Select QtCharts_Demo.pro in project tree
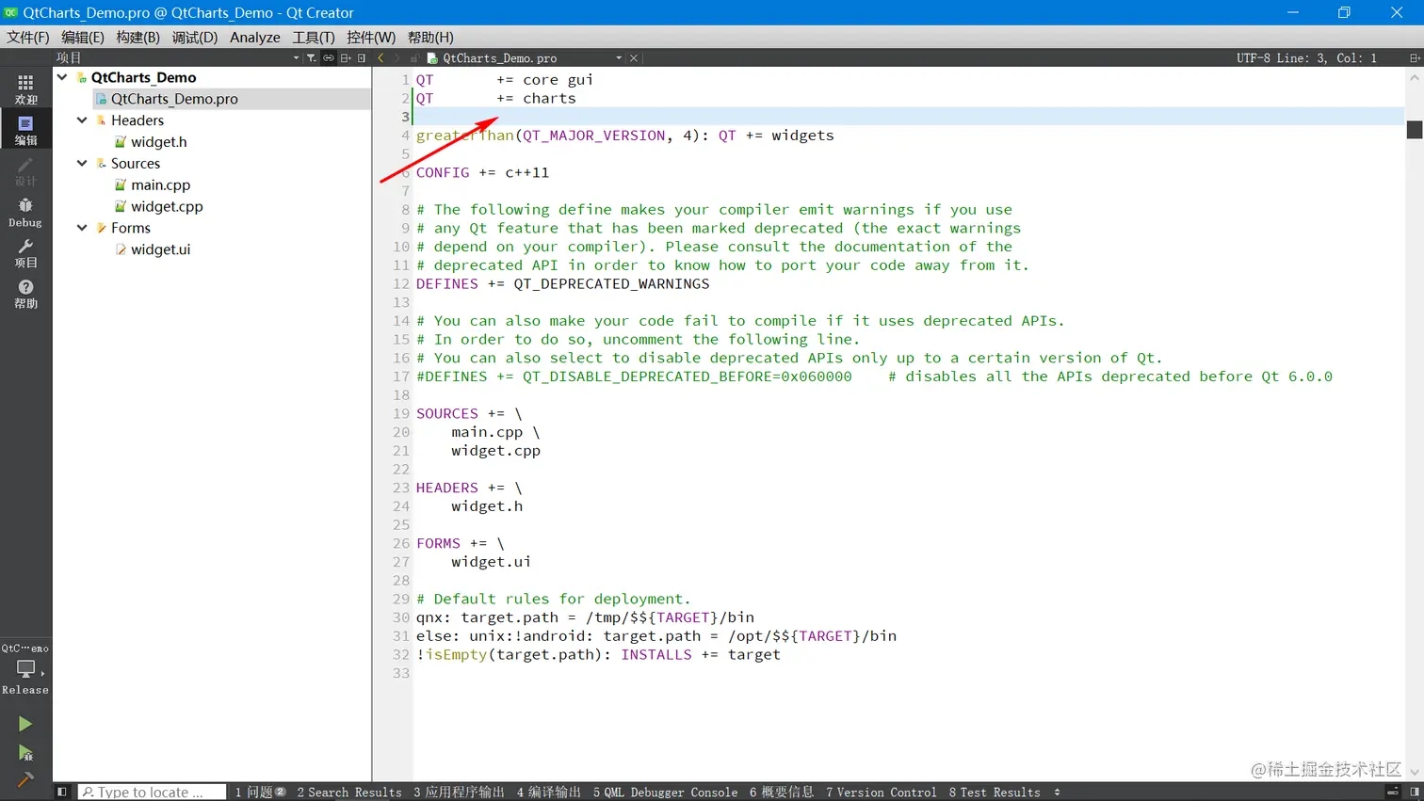Viewport: 1424px width, 801px height. coord(174,99)
